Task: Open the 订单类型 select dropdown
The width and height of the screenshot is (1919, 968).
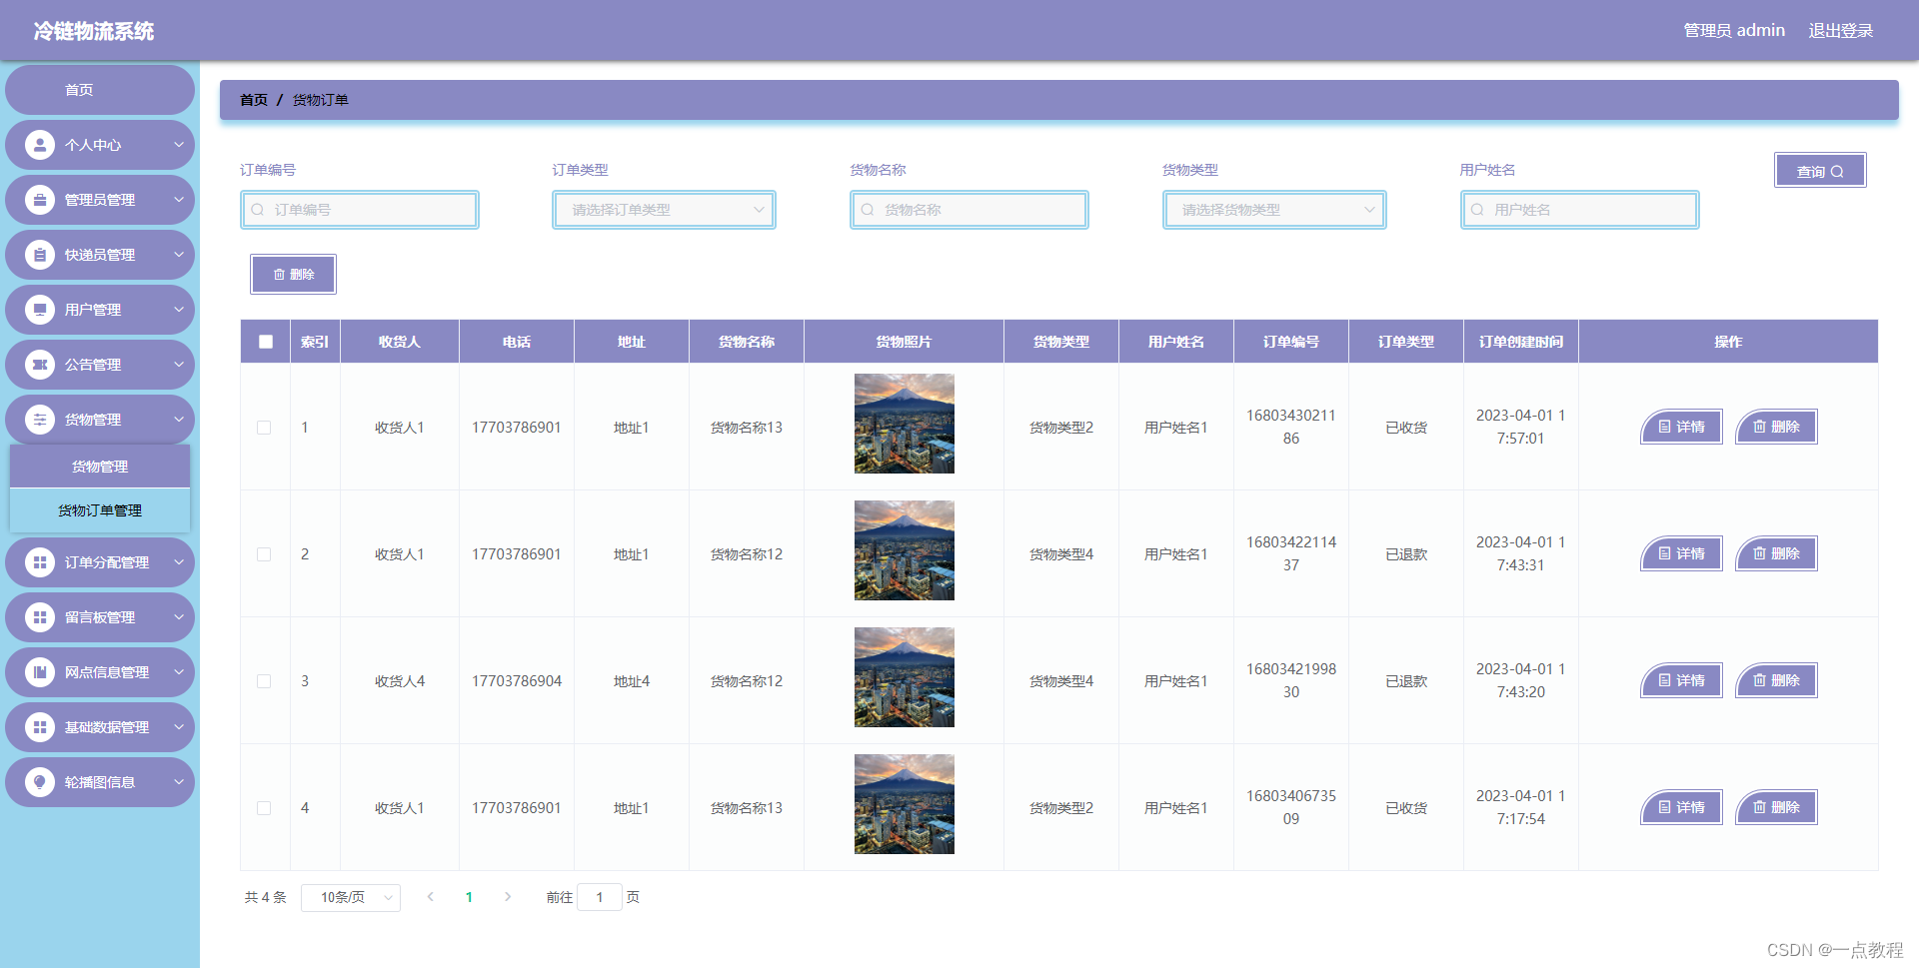Action: [665, 210]
